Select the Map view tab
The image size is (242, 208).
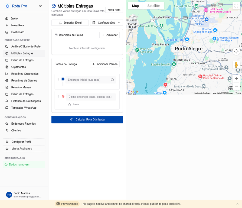135,6
